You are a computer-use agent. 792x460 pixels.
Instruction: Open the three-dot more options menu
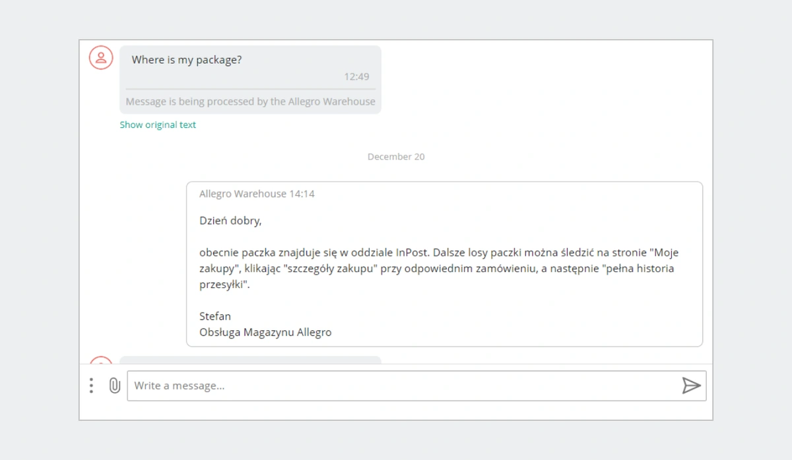point(92,386)
